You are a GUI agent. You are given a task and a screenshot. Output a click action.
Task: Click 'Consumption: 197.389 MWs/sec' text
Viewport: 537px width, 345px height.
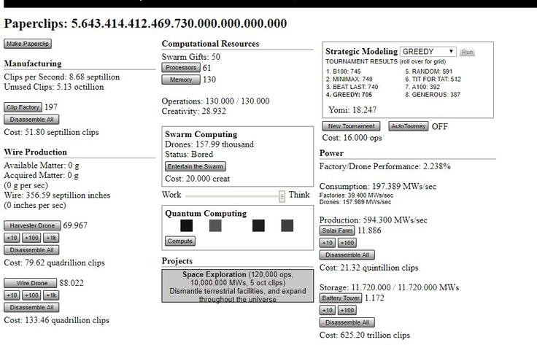(378, 186)
